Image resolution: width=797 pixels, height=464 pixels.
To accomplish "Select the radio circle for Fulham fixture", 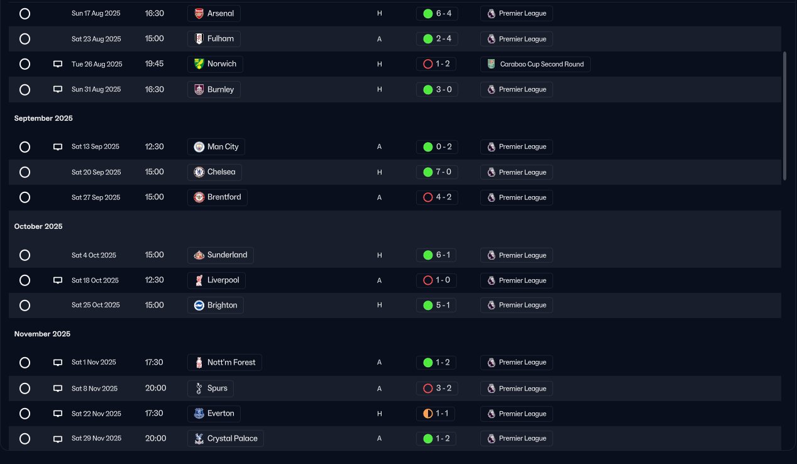I will click(x=25, y=39).
